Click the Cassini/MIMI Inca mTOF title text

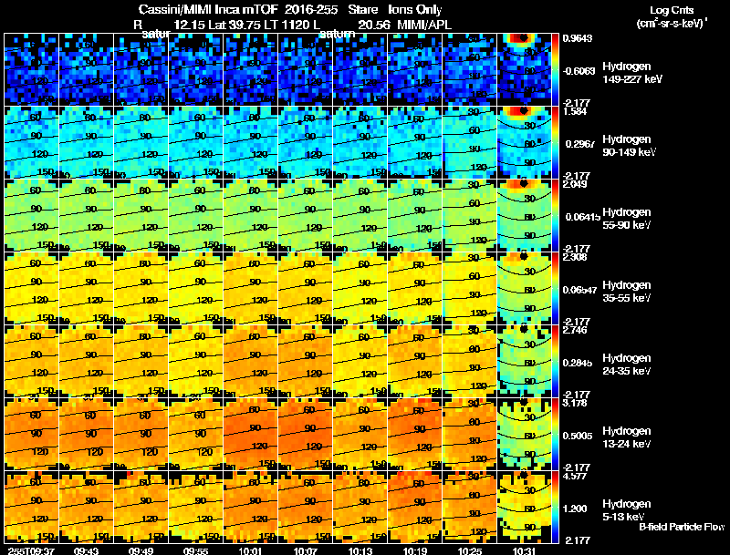click(x=208, y=9)
